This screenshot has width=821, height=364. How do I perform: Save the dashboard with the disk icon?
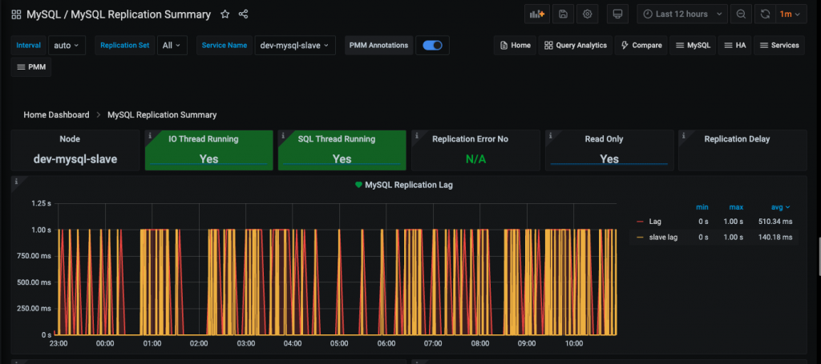click(562, 14)
